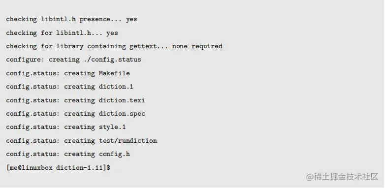Viewport: 385px width, 188px height.
Task: Click the './config.status' path text
Action: [112, 60]
